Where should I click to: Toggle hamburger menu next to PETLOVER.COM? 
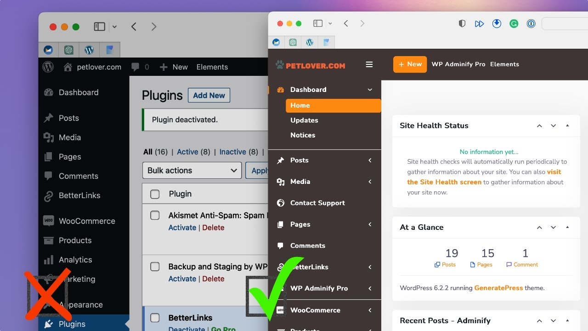pos(369,64)
